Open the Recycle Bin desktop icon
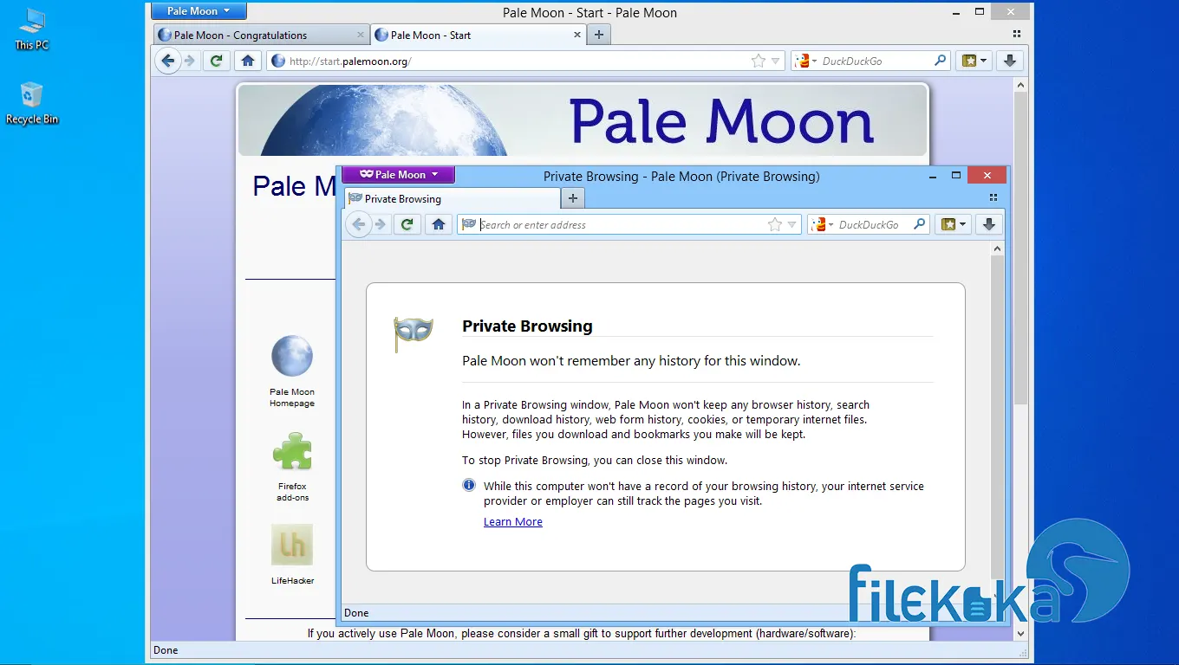This screenshot has height=665, width=1179. tap(32, 103)
